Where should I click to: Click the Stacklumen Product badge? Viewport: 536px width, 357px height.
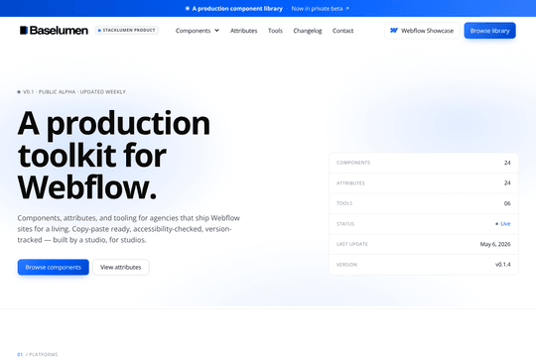tap(127, 31)
